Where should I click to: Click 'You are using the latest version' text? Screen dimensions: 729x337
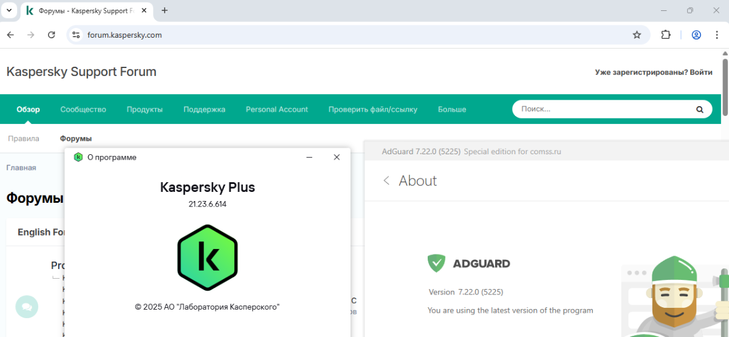coord(510,310)
